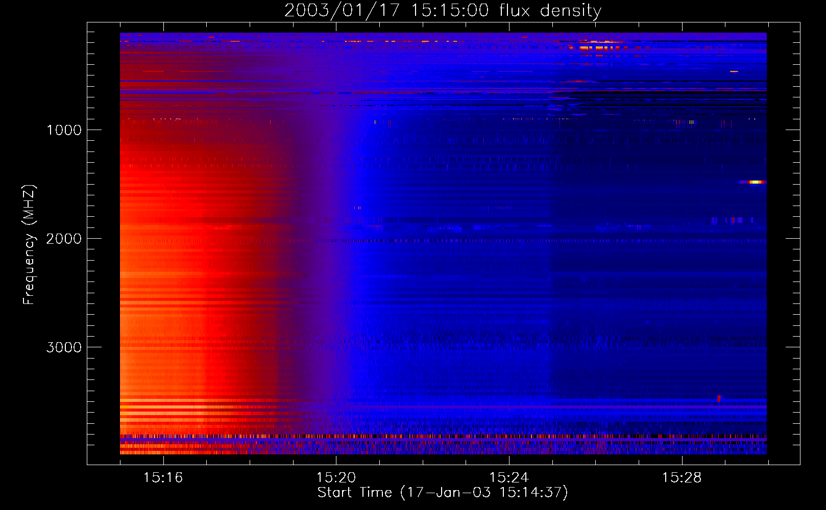Click the plot title '2003/01/17 15:15:00 flux density'
Image resolution: width=826 pixels, height=510 pixels.
tap(443, 10)
